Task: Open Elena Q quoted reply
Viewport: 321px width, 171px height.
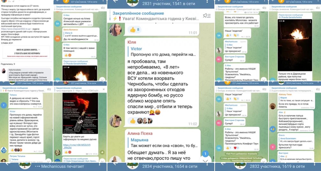Action: click(x=81, y=34)
